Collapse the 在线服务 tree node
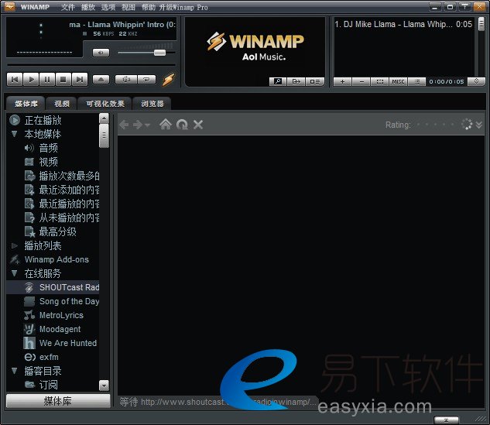 [x=15, y=273]
